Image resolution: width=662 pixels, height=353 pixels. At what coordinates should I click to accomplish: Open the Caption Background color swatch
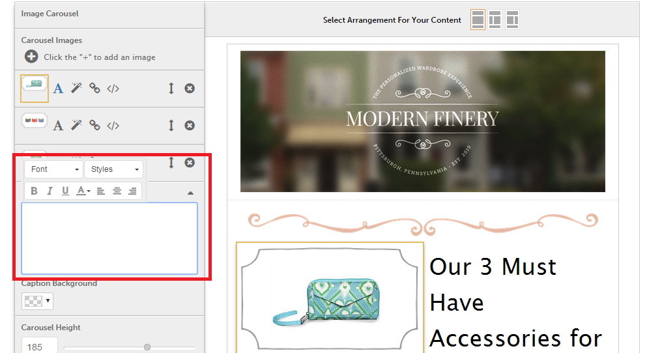pyautogui.click(x=37, y=301)
